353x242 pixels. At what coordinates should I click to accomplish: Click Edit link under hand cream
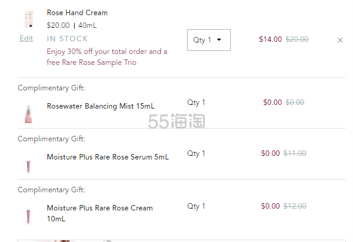[26, 38]
